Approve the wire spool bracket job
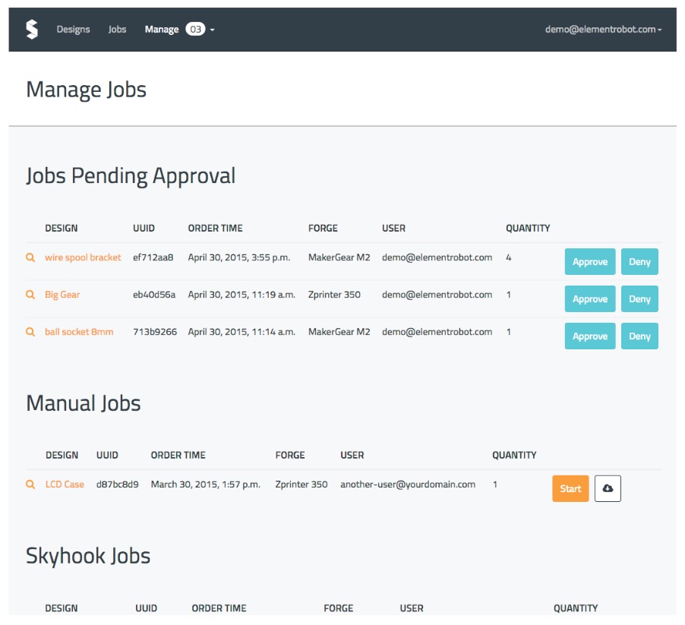Image resolution: width=685 pixels, height=625 pixels. [x=590, y=262]
